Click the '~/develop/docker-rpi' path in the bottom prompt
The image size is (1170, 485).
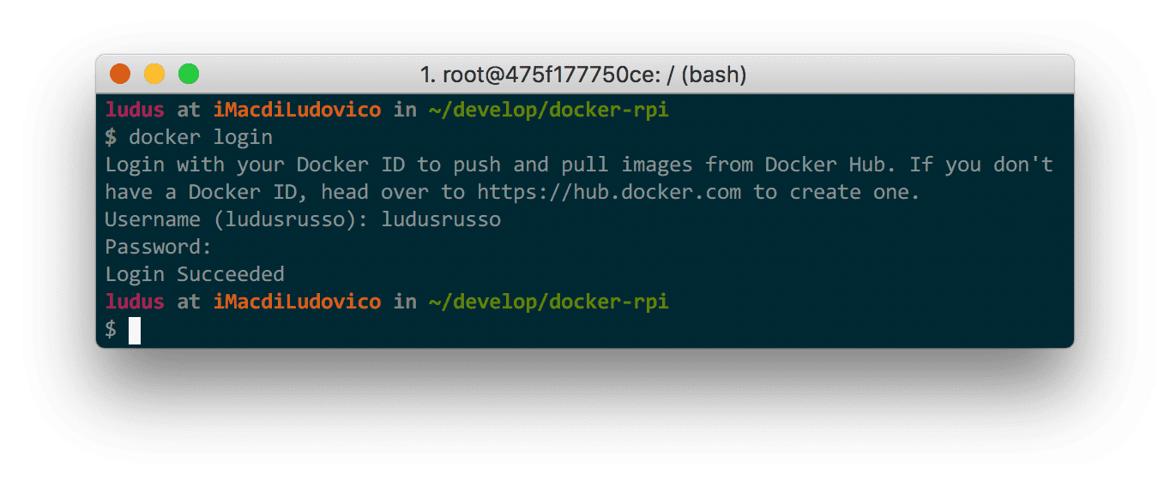pos(548,302)
